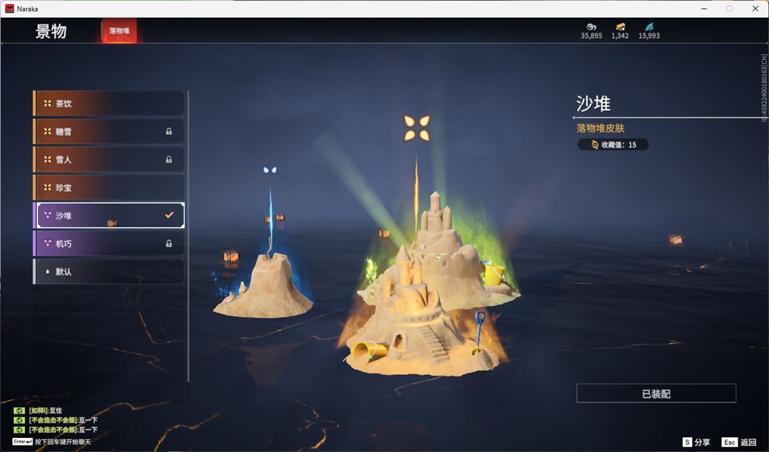
Task: Click the 已装配 equipped button
Action: click(656, 394)
